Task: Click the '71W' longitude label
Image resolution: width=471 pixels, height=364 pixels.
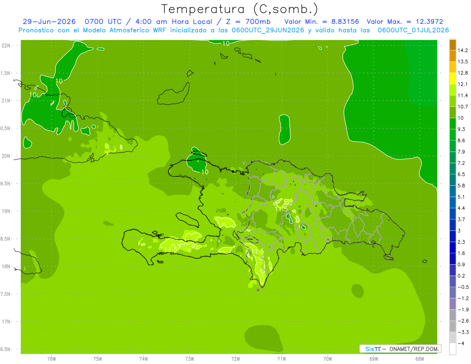Action: click(281, 359)
